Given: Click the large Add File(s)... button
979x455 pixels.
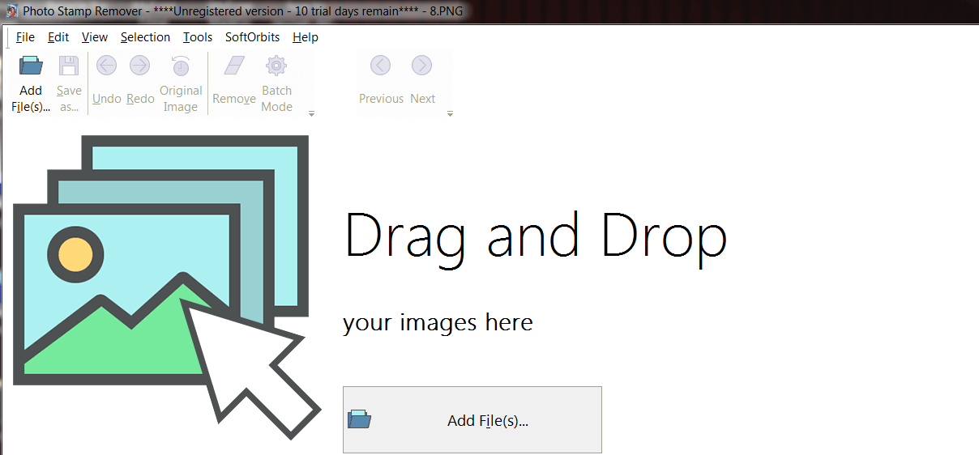Looking at the screenshot, I should 472,419.
